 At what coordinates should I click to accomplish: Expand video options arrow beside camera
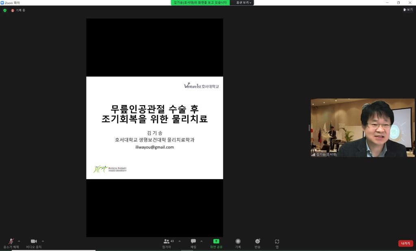pyautogui.click(x=43, y=241)
